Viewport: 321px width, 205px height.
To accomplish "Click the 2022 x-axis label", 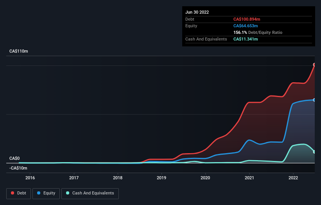I will pos(293,178).
